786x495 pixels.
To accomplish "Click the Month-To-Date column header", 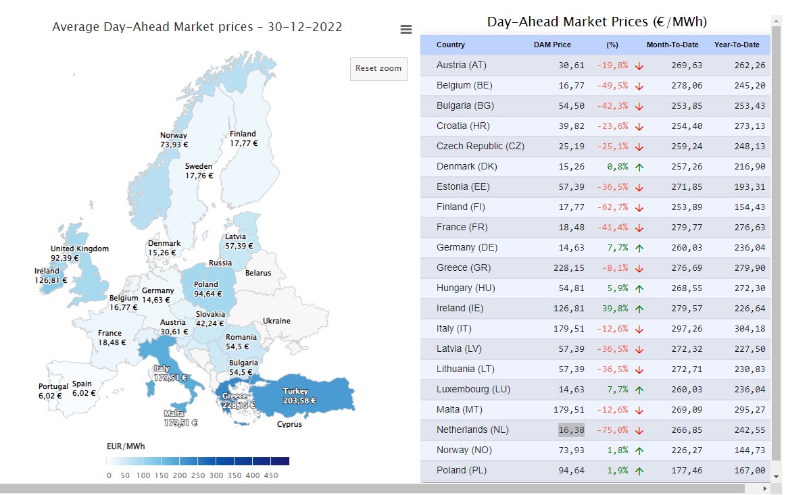I will (672, 45).
